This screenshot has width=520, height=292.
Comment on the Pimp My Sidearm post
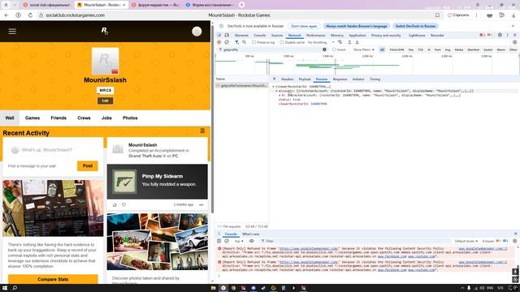click(123, 205)
